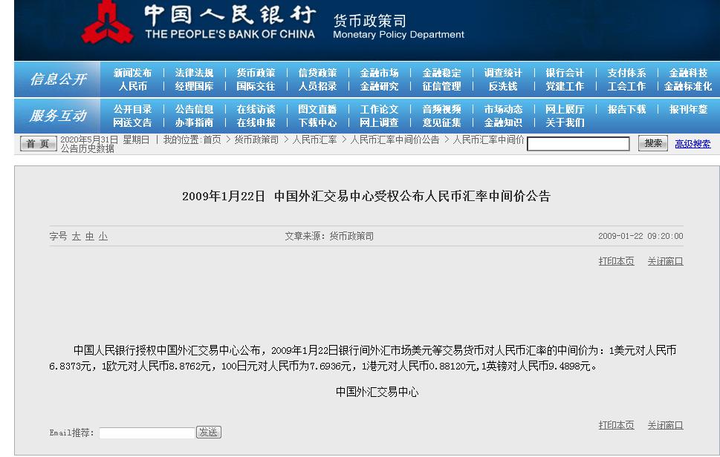The width and height of the screenshot is (720, 457).
Task: Click the 发送 send button
Action: pos(209,432)
